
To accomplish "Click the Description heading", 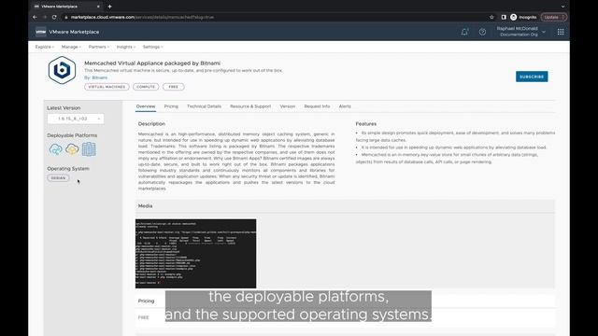I will (x=151, y=124).
